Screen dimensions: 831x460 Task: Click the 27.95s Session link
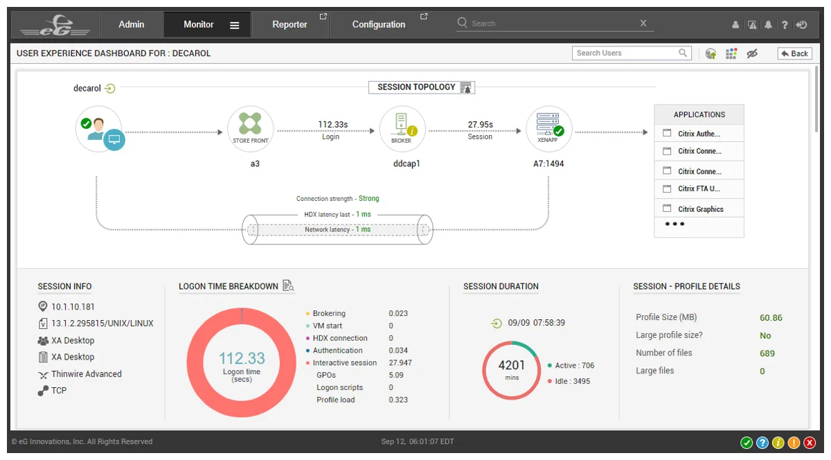480,130
